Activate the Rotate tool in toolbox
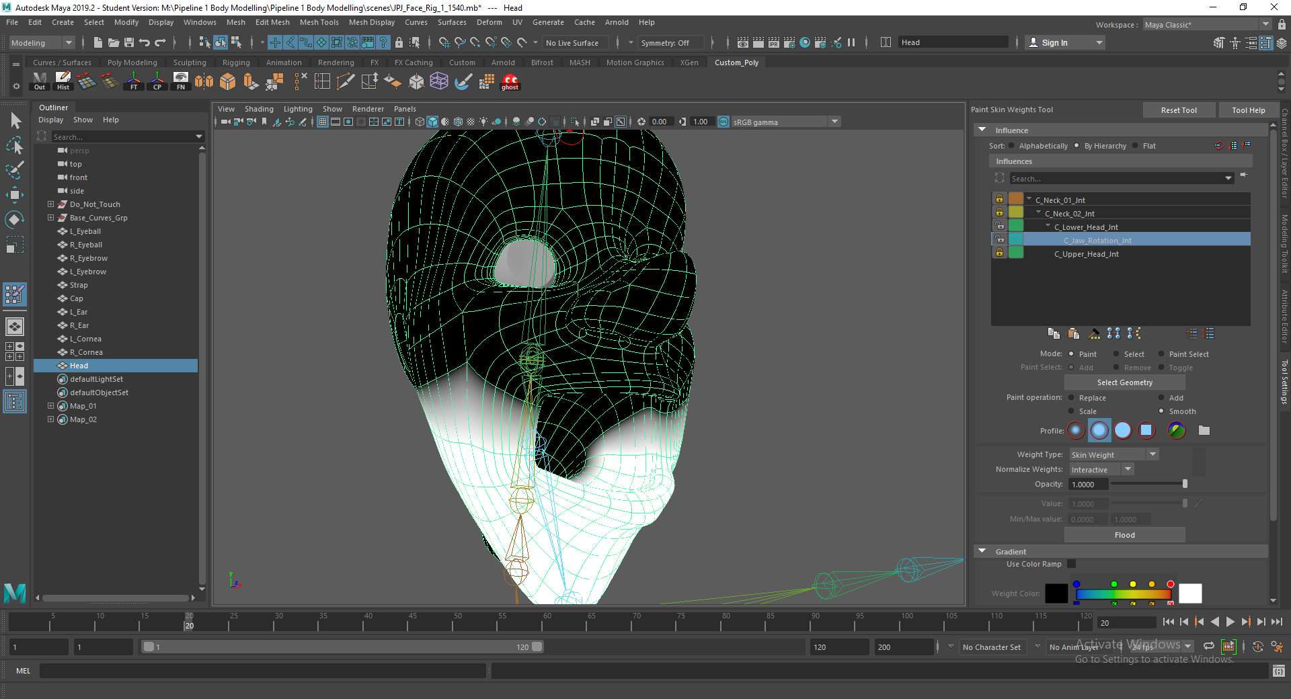This screenshot has width=1291, height=699. point(15,220)
